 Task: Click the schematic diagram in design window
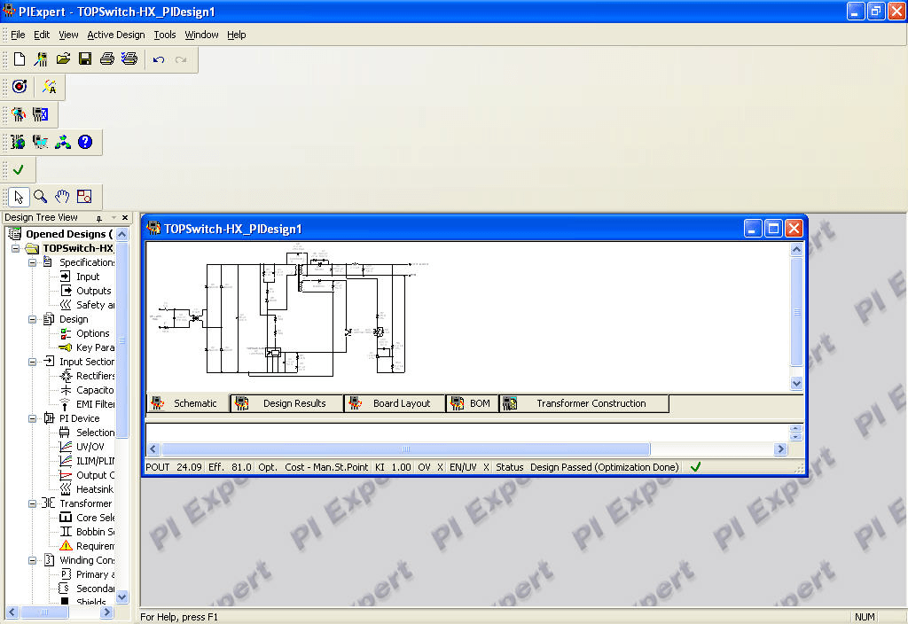click(288, 313)
